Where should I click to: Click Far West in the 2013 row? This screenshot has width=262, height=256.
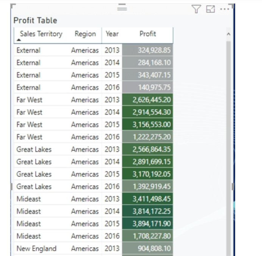tap(29, 100)
